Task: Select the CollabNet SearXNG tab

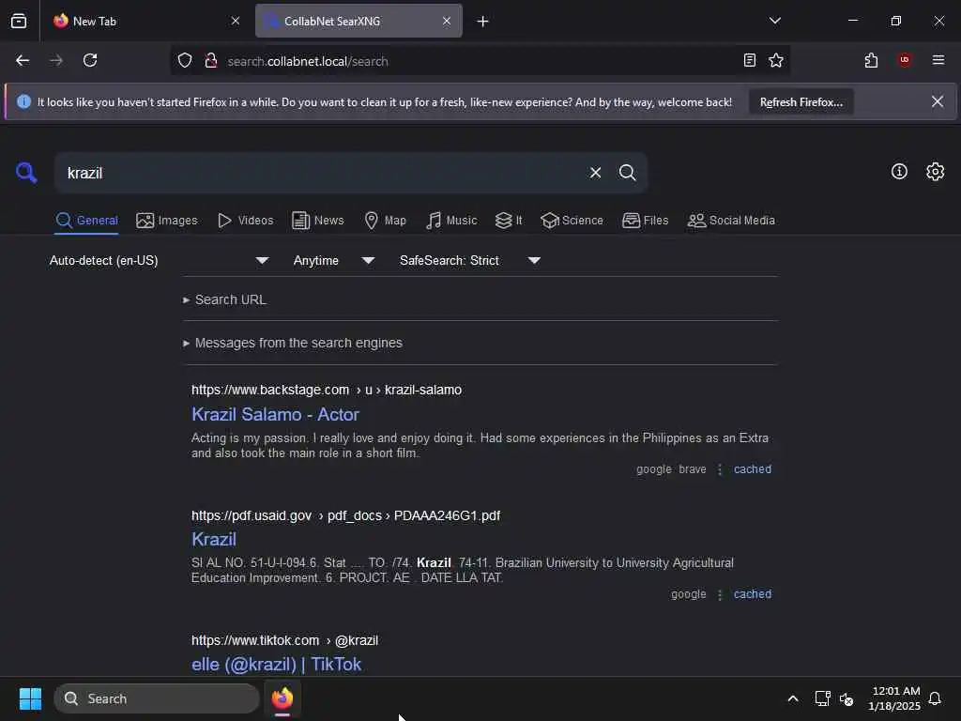Action: tap(358, 21)
